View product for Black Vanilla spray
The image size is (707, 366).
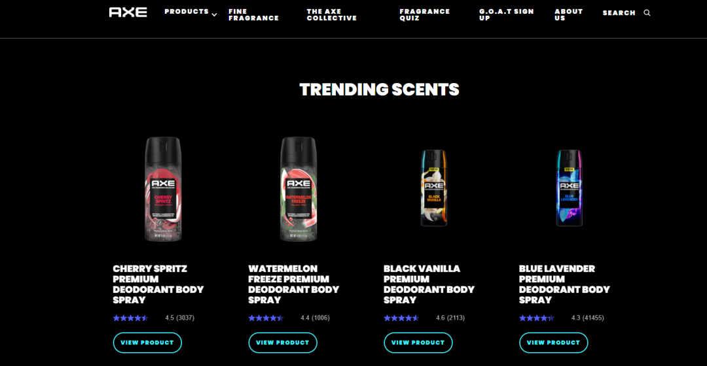[x=418, y=342]
